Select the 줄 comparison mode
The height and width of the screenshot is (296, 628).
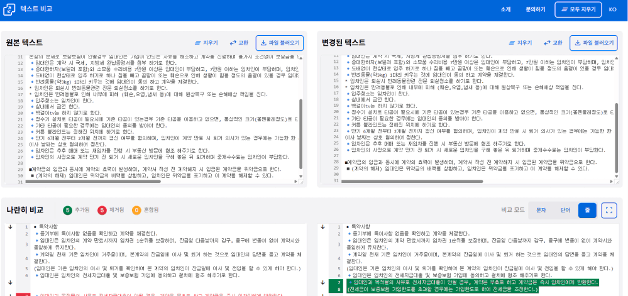[587, 210]
